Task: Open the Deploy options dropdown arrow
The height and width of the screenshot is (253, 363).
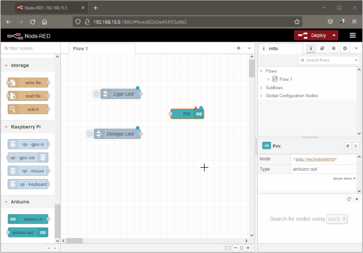Action: (x=334, y=35)
